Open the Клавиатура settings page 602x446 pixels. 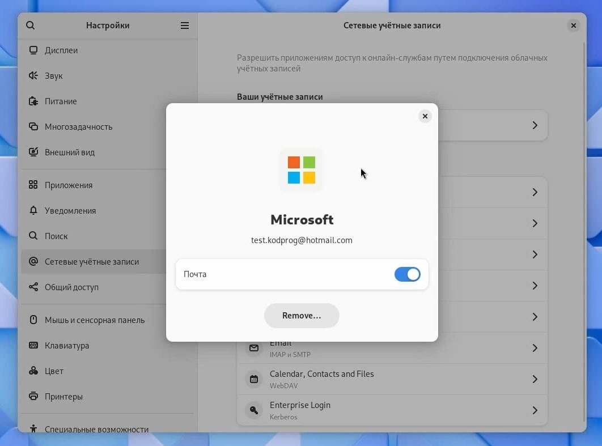click(108, 345)
